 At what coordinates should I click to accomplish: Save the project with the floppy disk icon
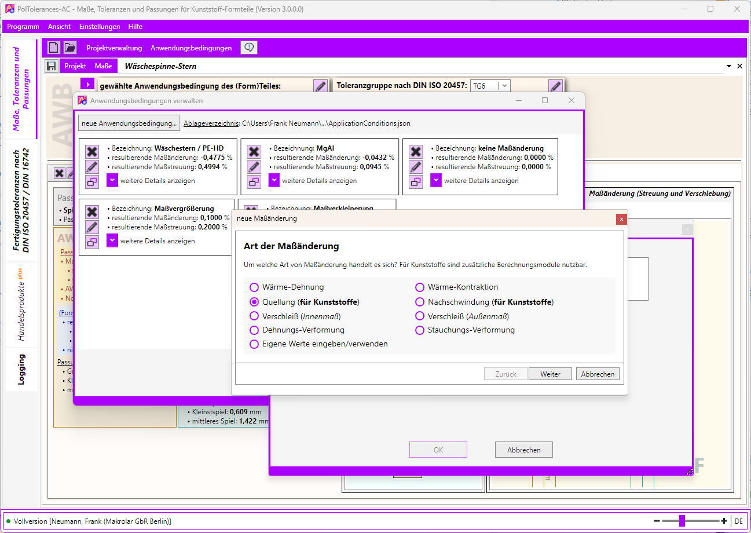pyautogui.click(x=52, y=66)
